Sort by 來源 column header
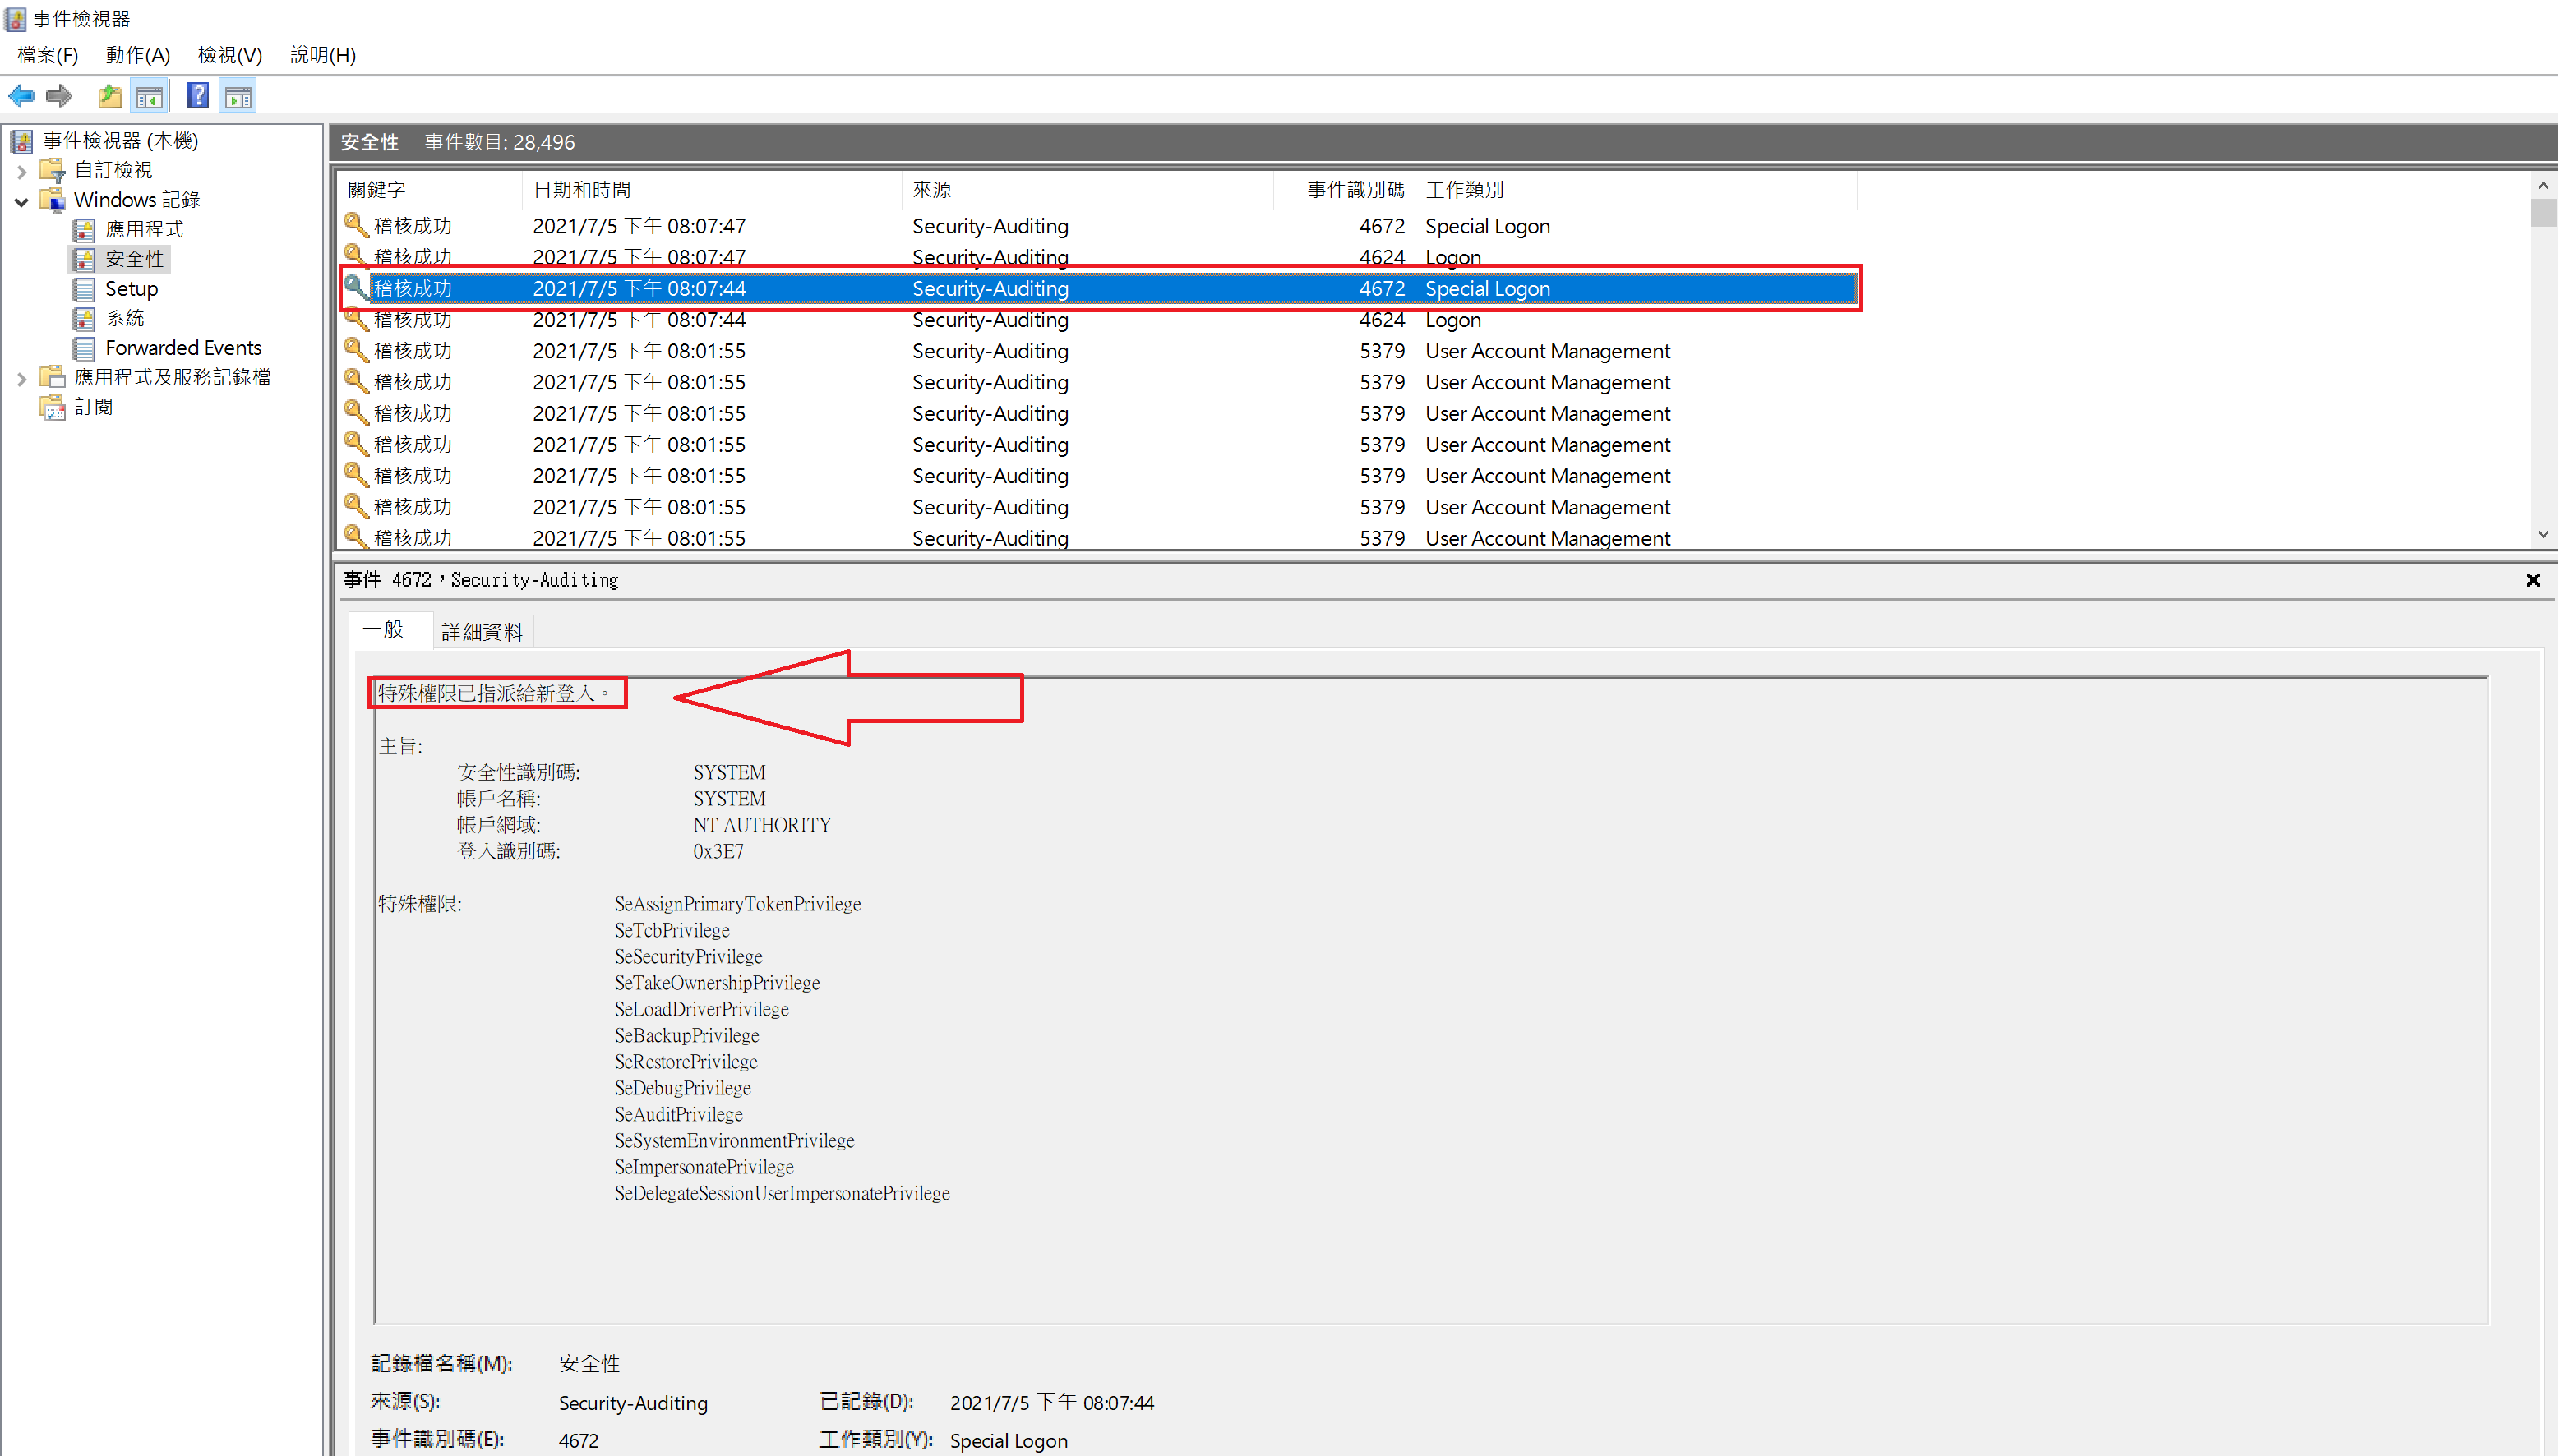Image resolution: width=2558 pixels, height=1456 pixels. click(1087, 189)
